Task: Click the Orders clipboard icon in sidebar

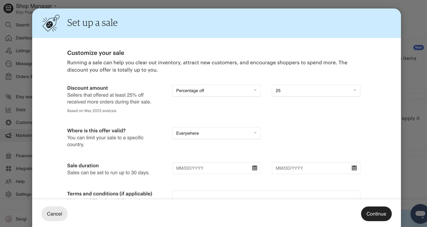Action: [x=9, y=76]
